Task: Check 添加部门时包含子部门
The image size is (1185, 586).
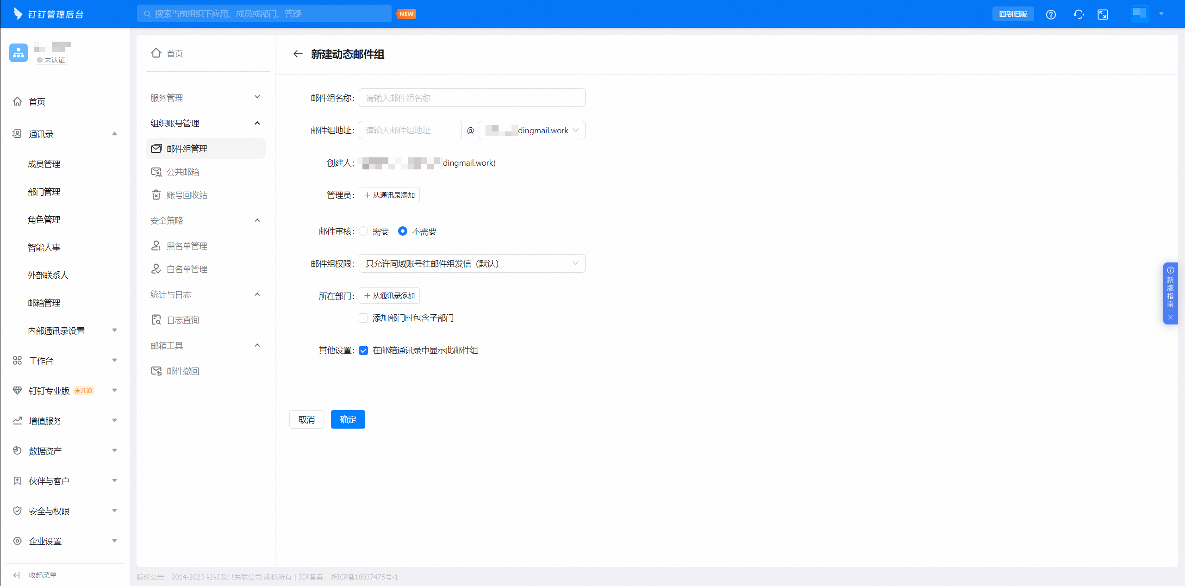Action: click(x=363, y=318)
